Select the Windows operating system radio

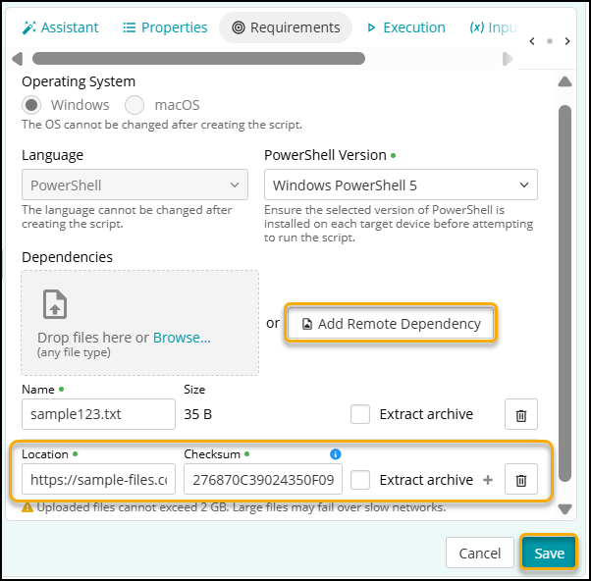[x=33, y=105]
